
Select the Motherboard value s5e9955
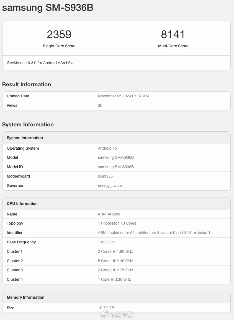click(105, 176)
